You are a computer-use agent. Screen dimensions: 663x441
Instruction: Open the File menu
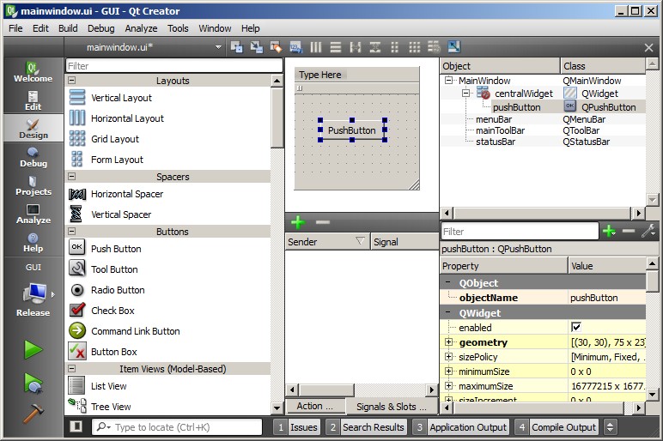pos(15,28)
